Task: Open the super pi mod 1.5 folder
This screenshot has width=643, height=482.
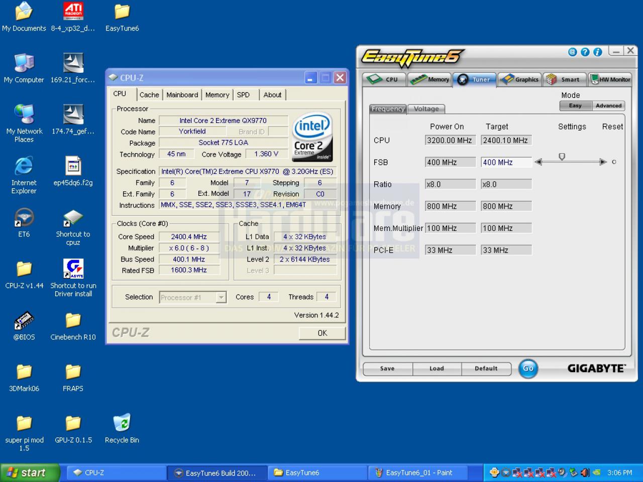Action: coord(24,433)
